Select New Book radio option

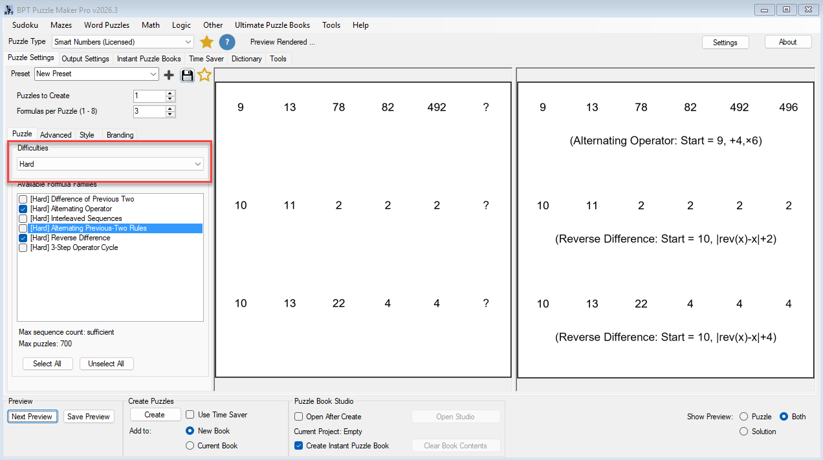coord(190,431)
